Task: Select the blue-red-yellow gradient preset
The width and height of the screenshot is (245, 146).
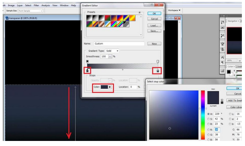Action: click(x=120, y=18)
